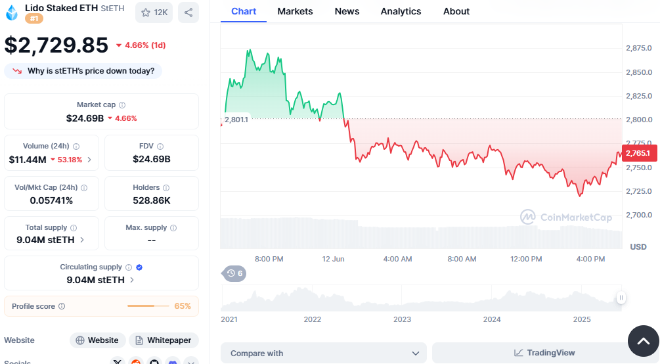This screenshot has width=660, height=364.
Task: Expand more socials chevron
Action: point(190,361)
